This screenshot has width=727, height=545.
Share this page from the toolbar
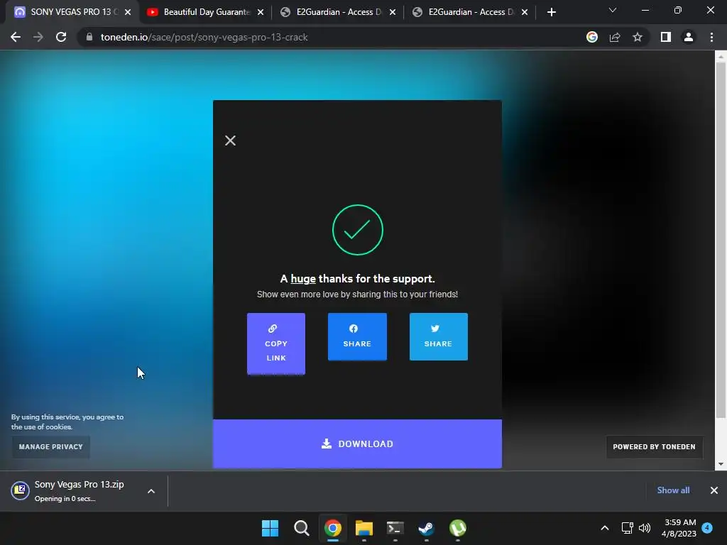click(x=615, y=37)
